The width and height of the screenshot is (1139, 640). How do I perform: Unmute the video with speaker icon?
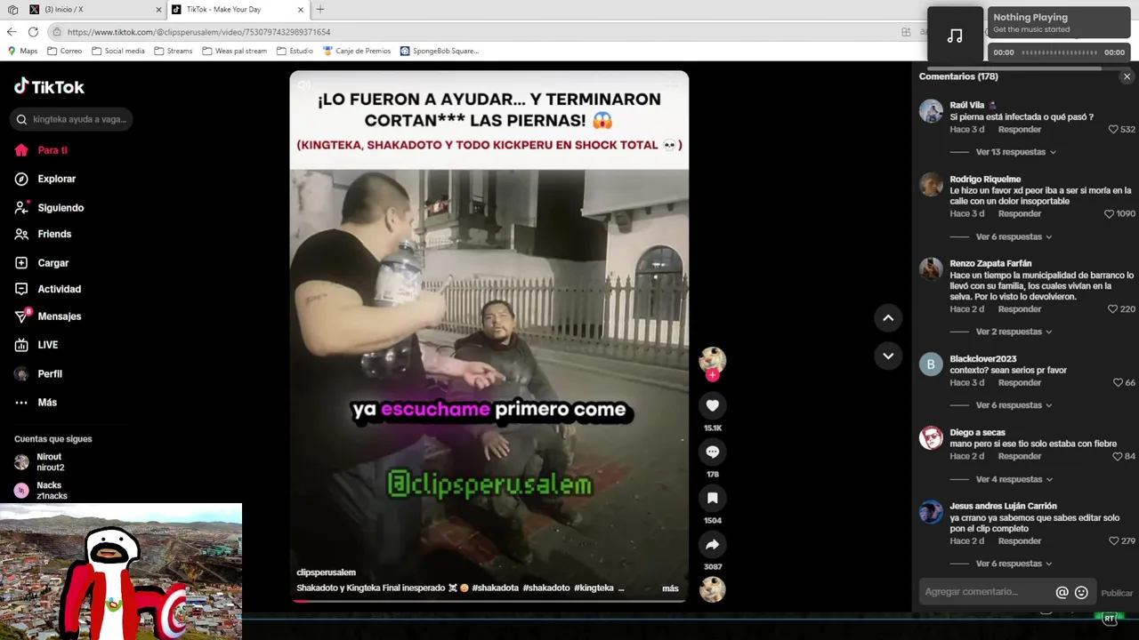(x=304, y=84)
